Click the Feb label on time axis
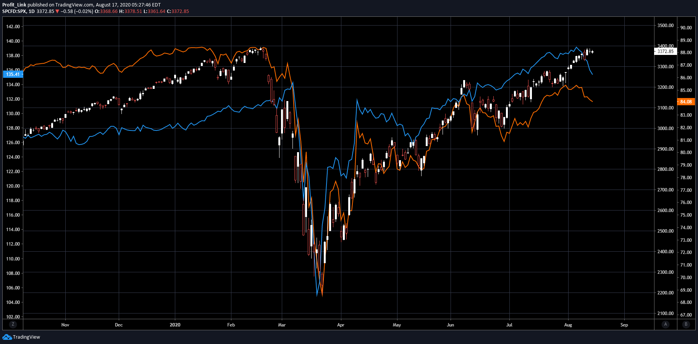Image resolution: width=698 pixels, height=344 pixels. (x=231, y=325)
